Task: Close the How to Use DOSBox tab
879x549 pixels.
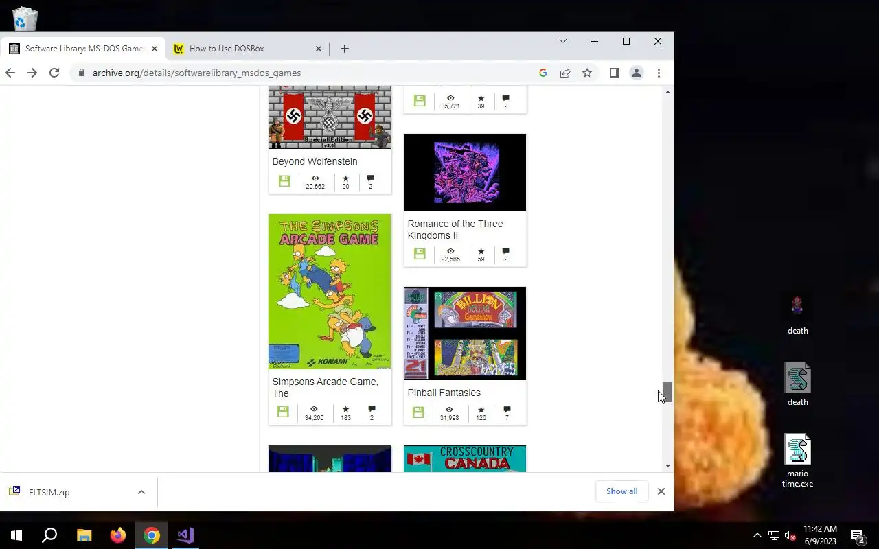Action: 319,49
